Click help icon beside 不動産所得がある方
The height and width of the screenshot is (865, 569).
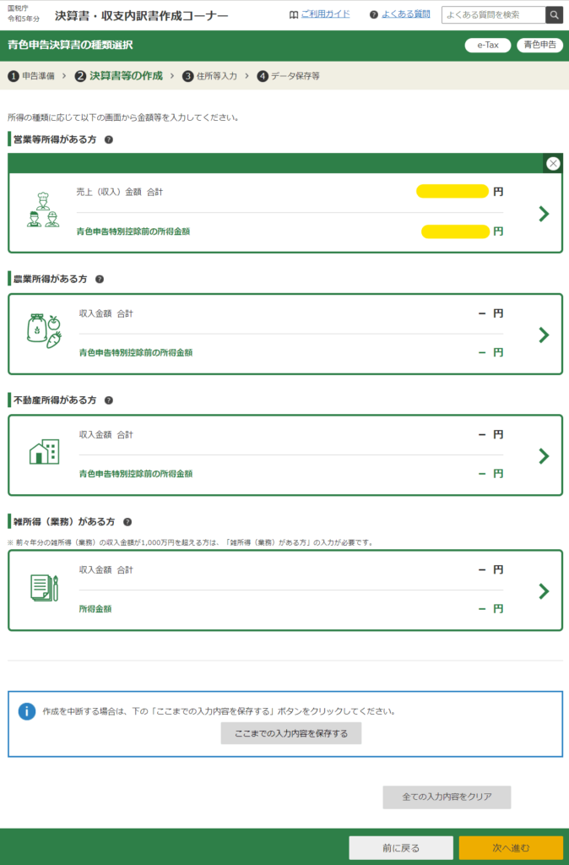tap(109, 400)
